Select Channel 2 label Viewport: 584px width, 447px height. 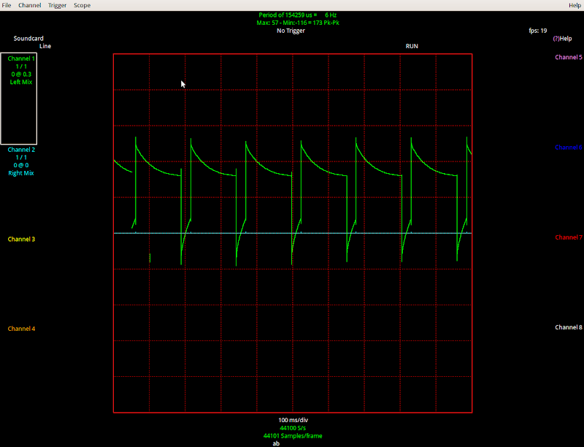[x=21, y=149]
